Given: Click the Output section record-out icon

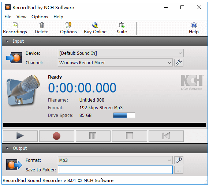Looking at the screenshot, I should (x=14, y=165).
